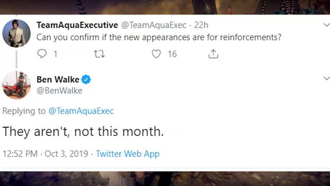Click the @TeamAquaExec handle in tweet header

(x=154, y=25)
